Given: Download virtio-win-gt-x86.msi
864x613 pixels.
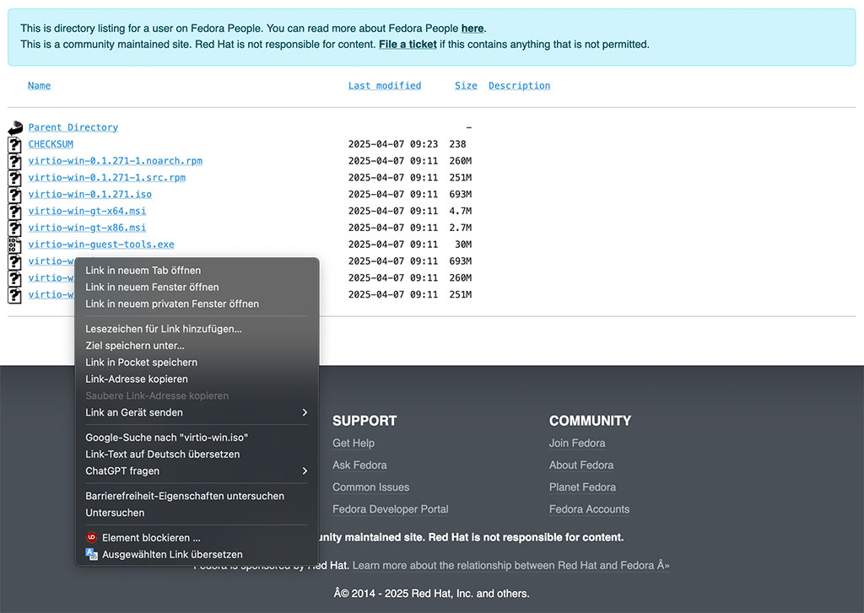Looking at the screenshot, I should click(x=87, y=228).
